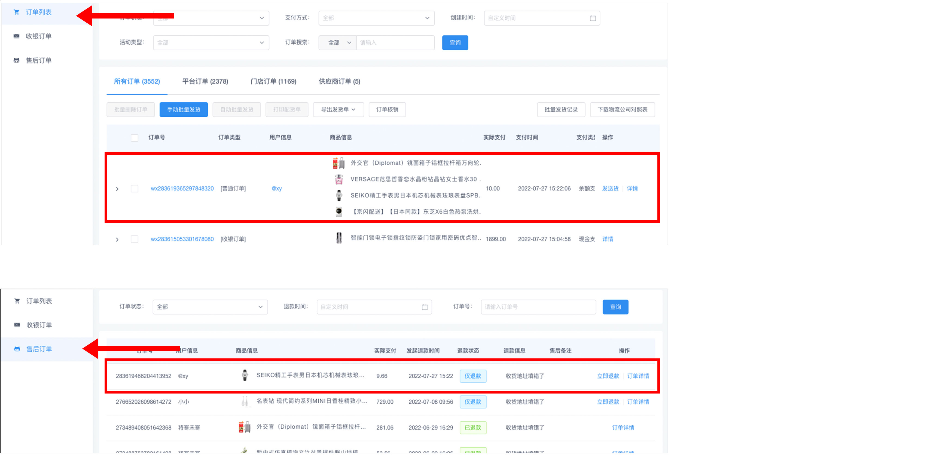Check the box for order wx283619365297848320
This screenshot has width=927, height=467.
[134, 188]
